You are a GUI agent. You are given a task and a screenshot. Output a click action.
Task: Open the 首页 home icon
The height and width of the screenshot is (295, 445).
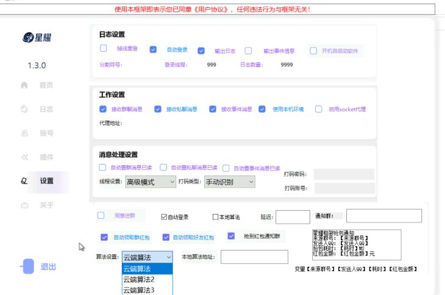coord(24,85)
